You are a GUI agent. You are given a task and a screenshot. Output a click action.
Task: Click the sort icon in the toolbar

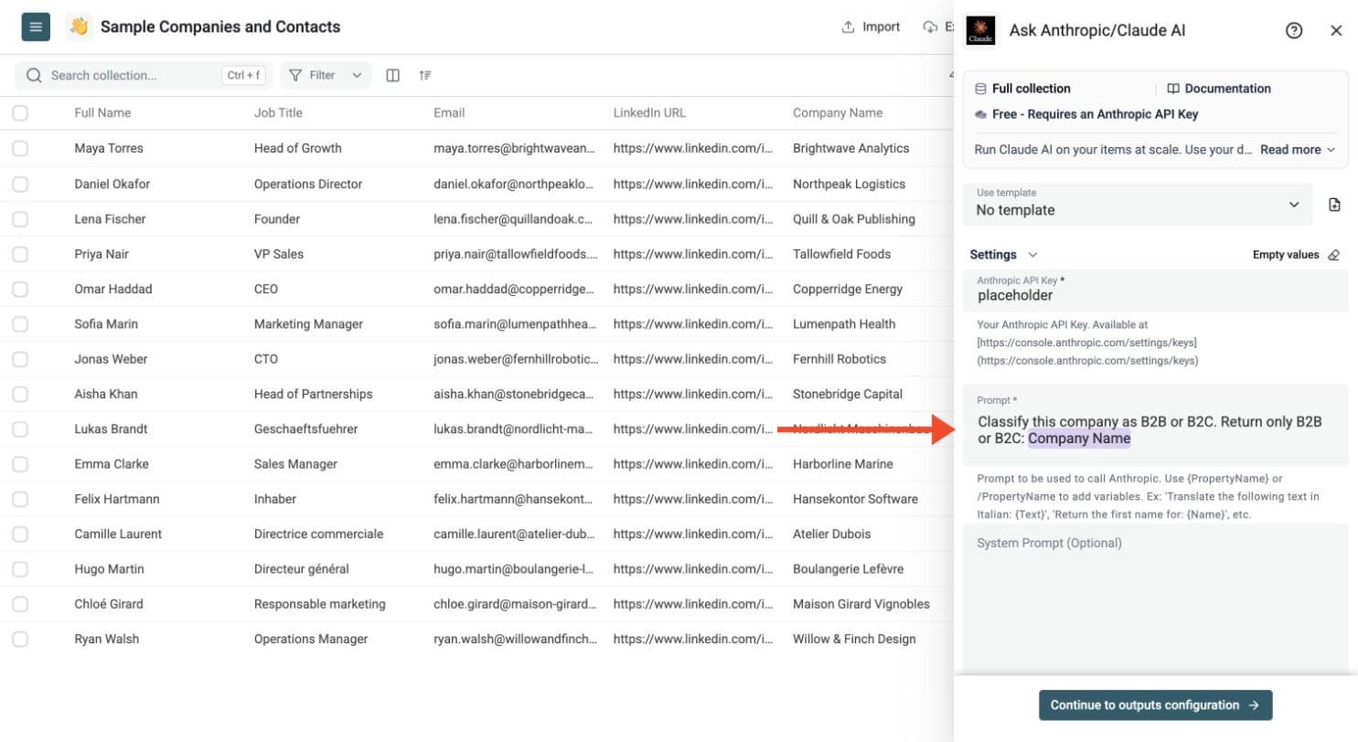[x=425, y=75]
